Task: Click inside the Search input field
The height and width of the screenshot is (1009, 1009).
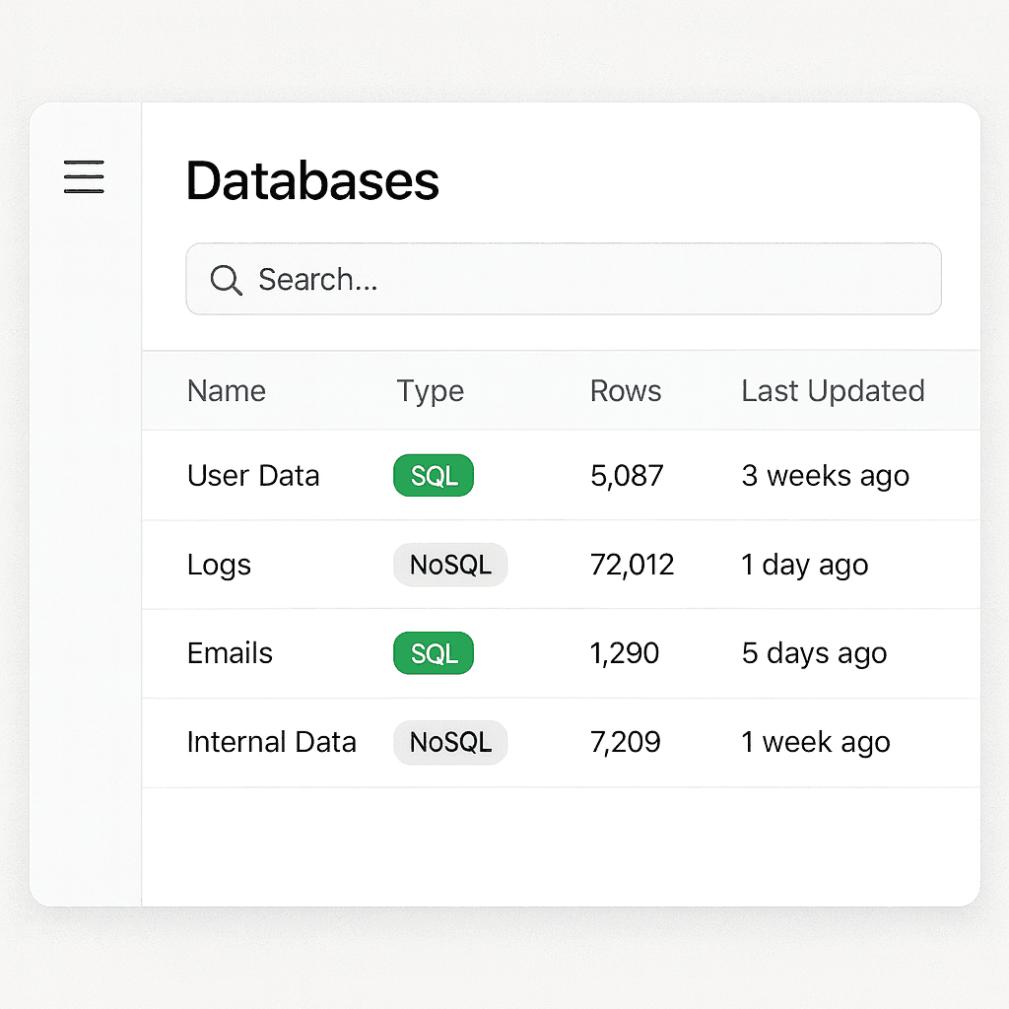Action: pyautogui.click(x=562, y=279)
